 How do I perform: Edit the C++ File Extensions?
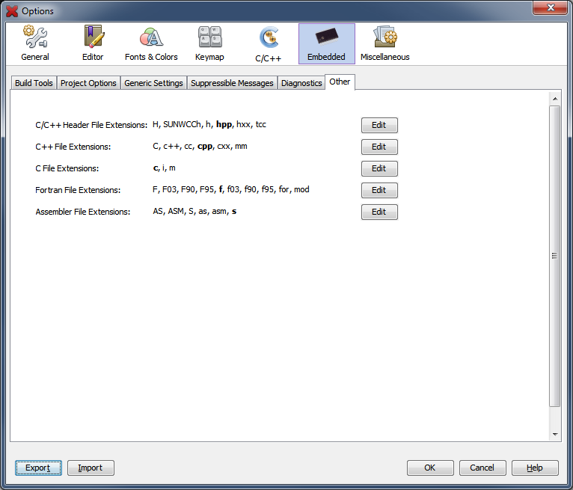(379, 147)
